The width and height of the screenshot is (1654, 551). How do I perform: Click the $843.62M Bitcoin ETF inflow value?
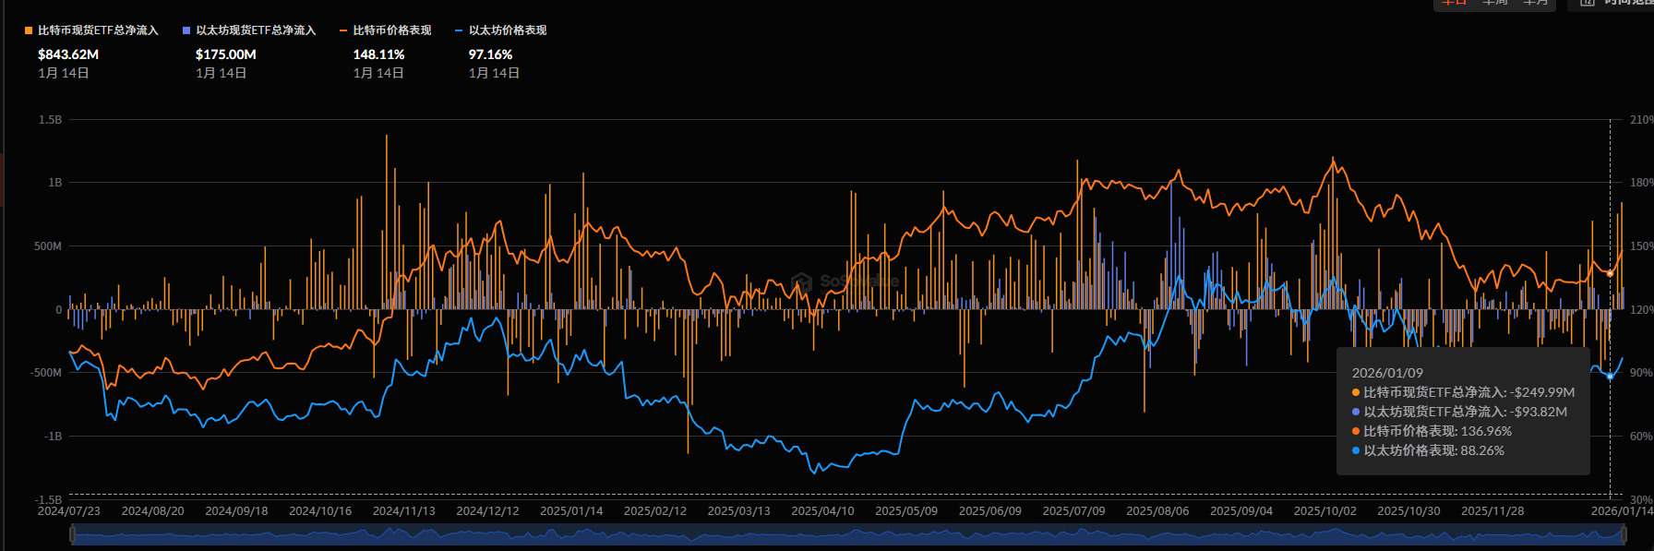coord(68,54)
